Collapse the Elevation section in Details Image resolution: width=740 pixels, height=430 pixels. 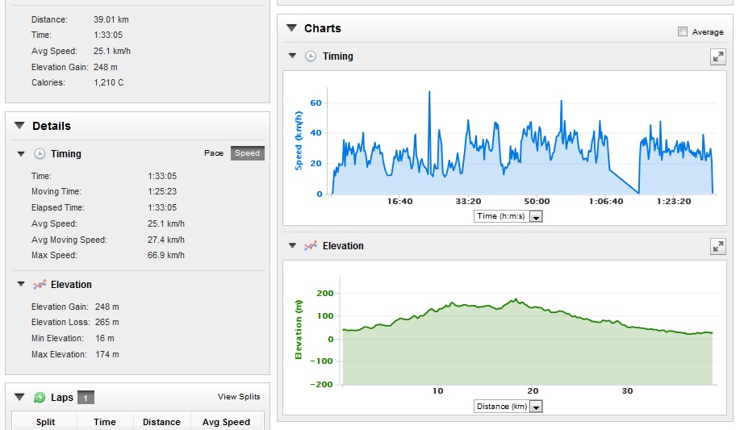tap(21, 284)
